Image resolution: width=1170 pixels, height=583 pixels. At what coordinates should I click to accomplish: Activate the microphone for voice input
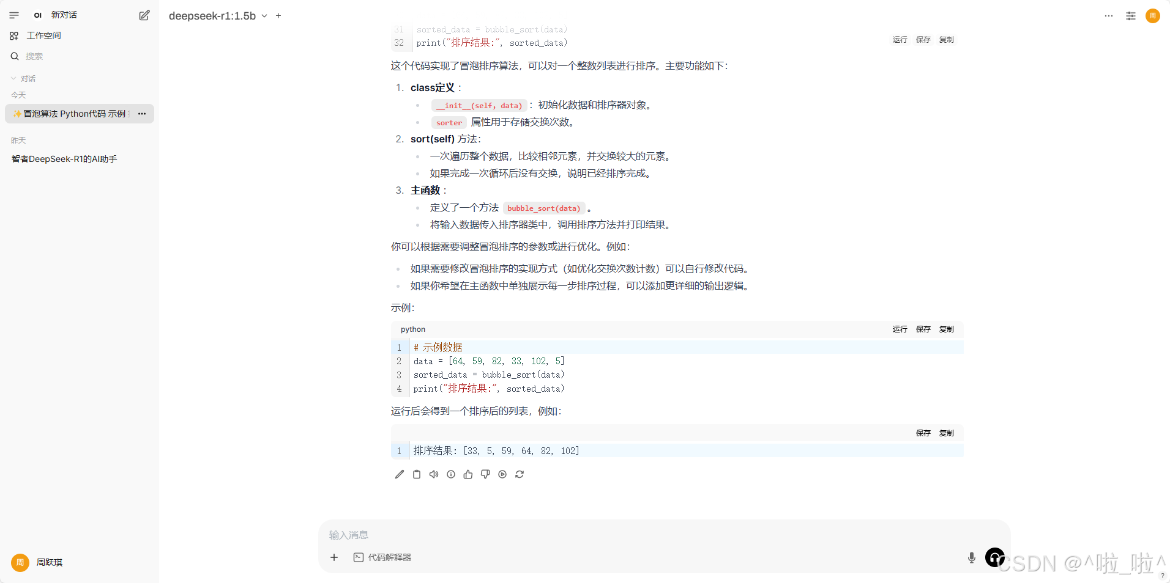971,557
